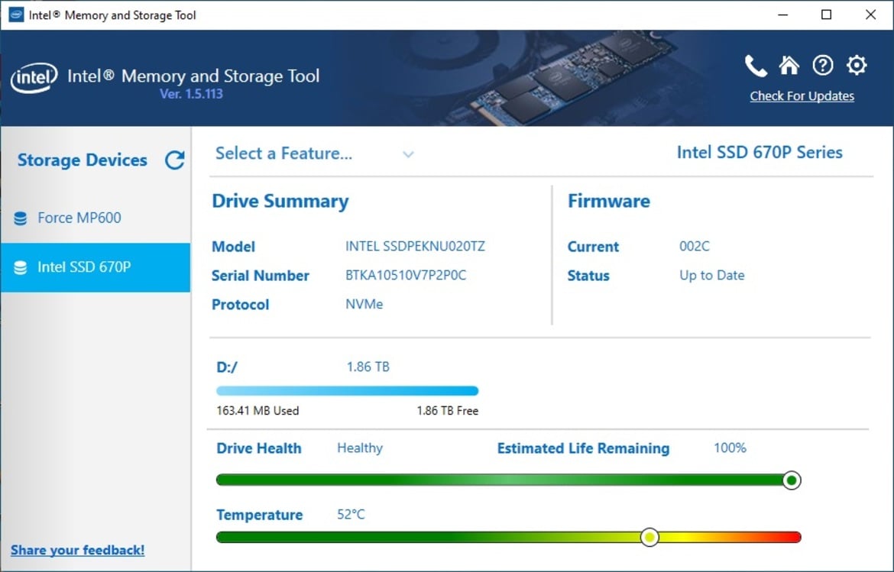Click the phone contact support icon
Screen dimensions: 894x572
[x=756, y=66]
